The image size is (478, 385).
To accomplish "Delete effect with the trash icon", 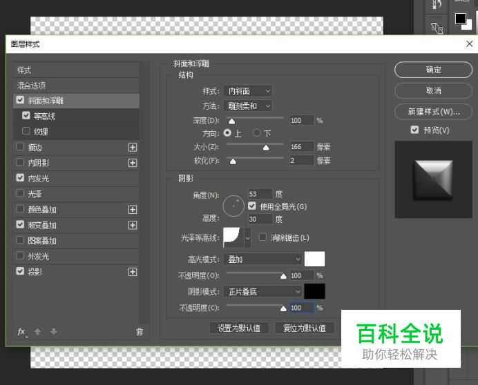I will (140, 332).
